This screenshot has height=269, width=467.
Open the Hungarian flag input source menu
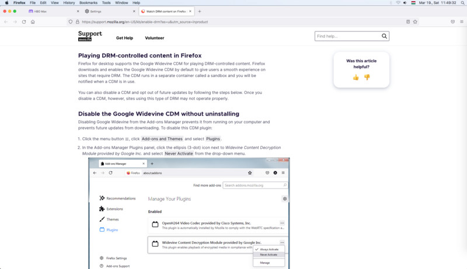coord(413,3)
